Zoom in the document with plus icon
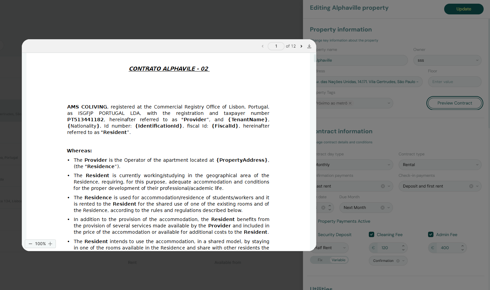Viewport: 490px width, 290px height. click(50, 244)
